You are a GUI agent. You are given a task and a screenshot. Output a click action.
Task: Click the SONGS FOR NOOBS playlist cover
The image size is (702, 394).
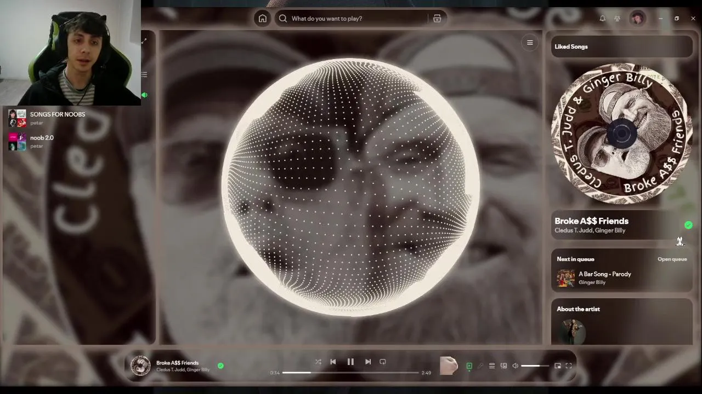pos(17,118)
